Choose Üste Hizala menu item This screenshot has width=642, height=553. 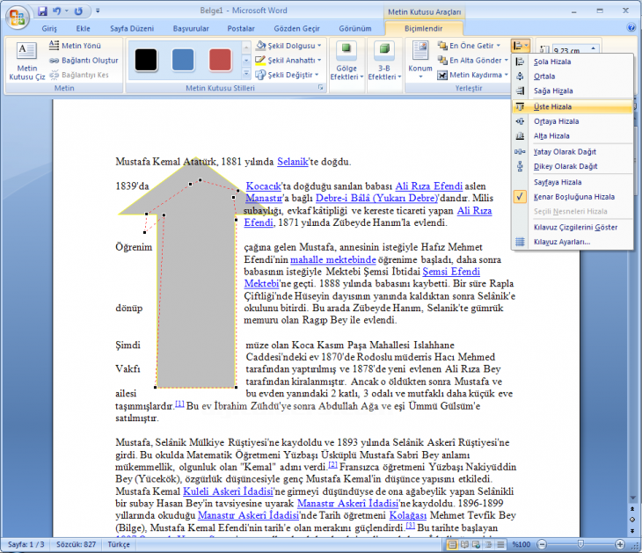(x=572, y=107)
